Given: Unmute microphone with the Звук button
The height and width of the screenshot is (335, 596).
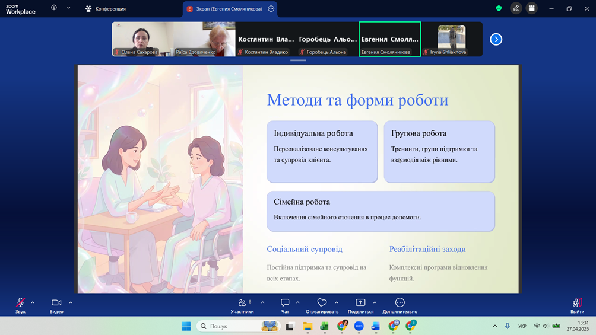Looking at the screenshot, I should click(x=20, y=304).
